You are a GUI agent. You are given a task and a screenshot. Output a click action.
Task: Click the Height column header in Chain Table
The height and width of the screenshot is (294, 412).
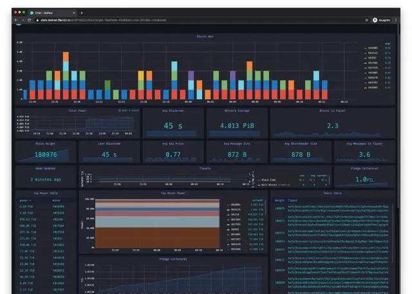click(279, 200)
